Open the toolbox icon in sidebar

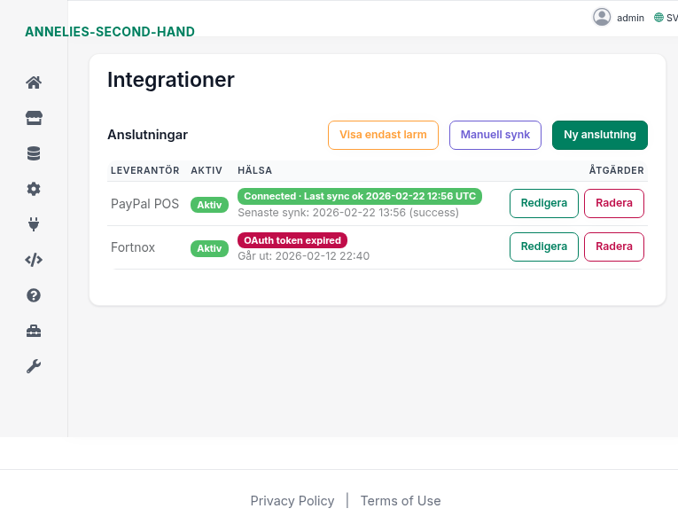point(34,331)
